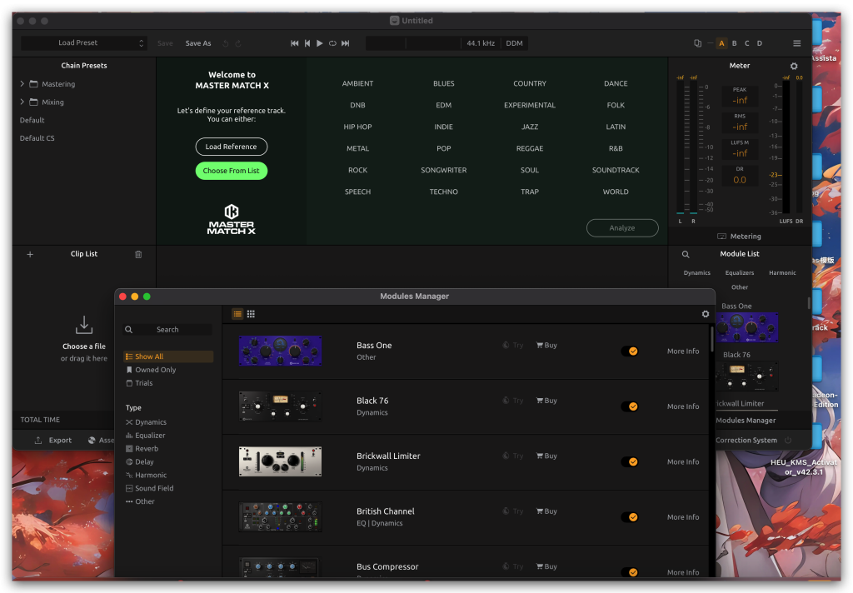Filter Module List by Equalizers tab
The width and height of the screenshot is (853, 593).
click(x=740, y=272)
